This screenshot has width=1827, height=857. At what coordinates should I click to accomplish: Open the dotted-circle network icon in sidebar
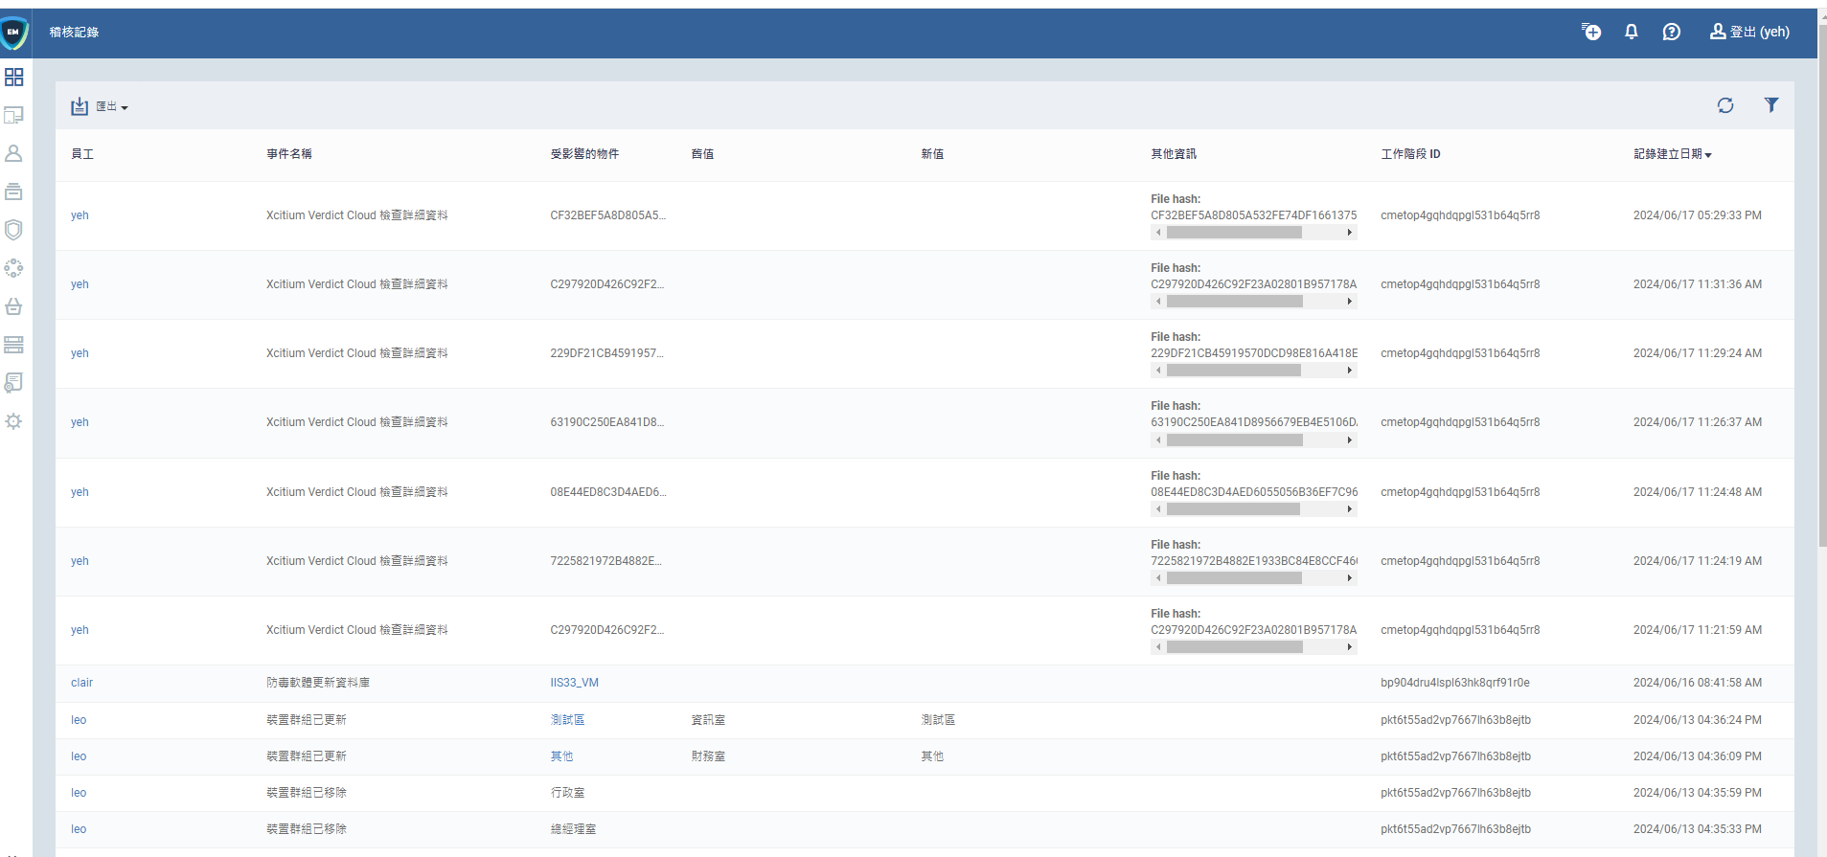coord(13,268)
